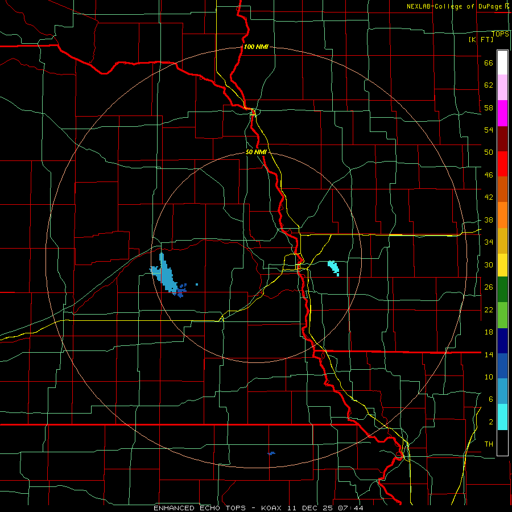Viewport: 512px width, 512px height.
Task: Click the 'NEXLAB-College of DuPage' header text
Action: click(x=455, y=6)
